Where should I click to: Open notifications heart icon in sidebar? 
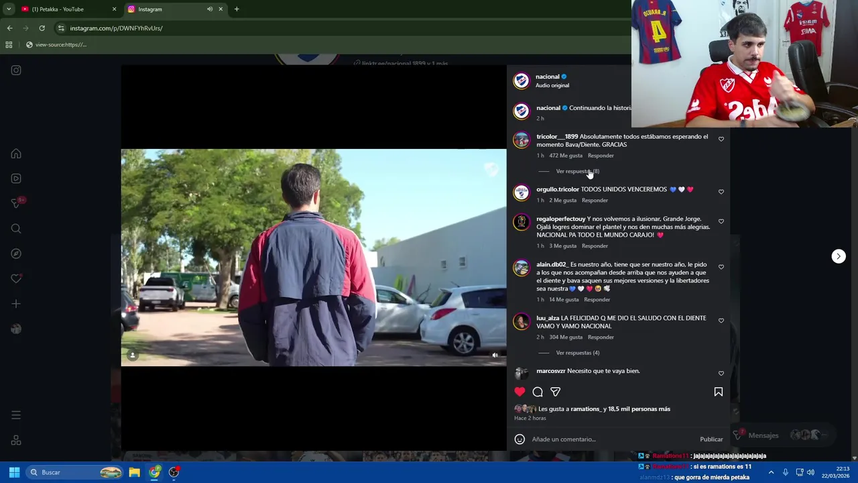(16, 278)
